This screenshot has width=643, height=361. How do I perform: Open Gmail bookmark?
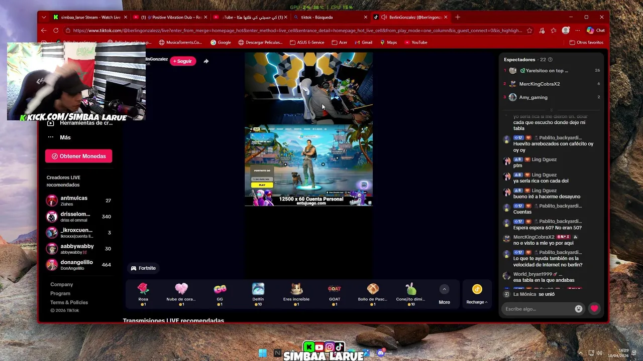(363, 43)
